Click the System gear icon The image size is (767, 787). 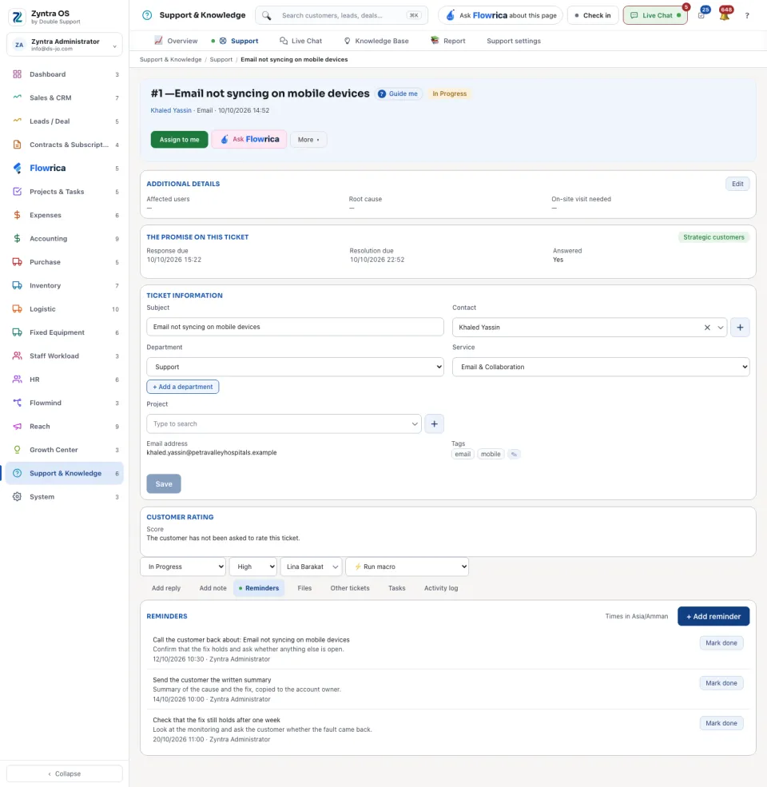point(17,496)
